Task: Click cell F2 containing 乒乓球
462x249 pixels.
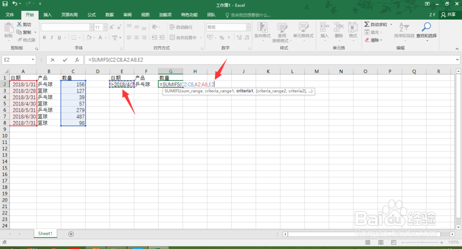Action: (146, 84)
